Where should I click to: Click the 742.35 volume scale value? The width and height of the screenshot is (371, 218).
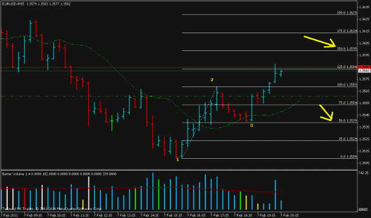coord(364,173)
